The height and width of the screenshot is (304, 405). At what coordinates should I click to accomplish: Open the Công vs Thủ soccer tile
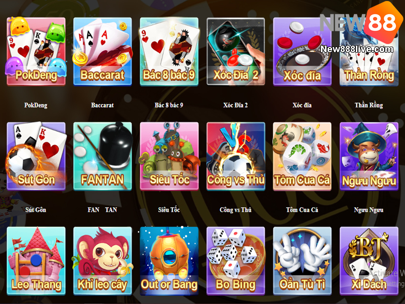tap(235, 156)
